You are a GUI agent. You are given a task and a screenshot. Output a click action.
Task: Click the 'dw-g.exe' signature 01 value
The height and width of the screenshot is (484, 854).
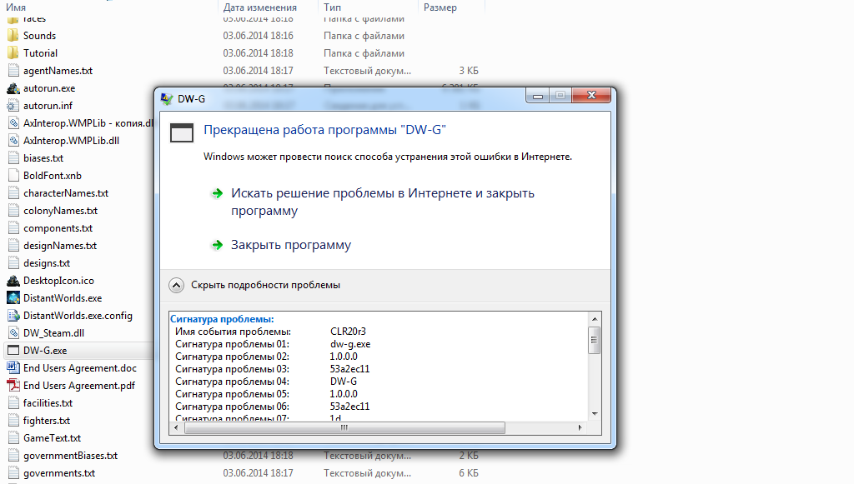[350, 344]
